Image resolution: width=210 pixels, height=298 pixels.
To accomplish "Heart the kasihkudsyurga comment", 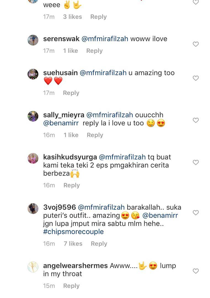I will coord(196,162).
